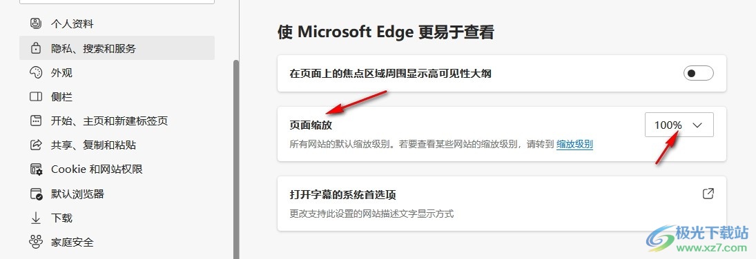This screenshot has width=756, height=259.
Task: Toggle the high visibility focus outline switch
Action: coord(698,73)
